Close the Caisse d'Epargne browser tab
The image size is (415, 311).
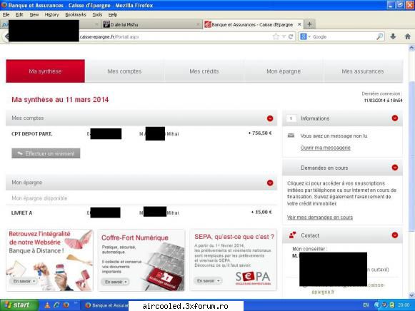[x=299, y=24]
